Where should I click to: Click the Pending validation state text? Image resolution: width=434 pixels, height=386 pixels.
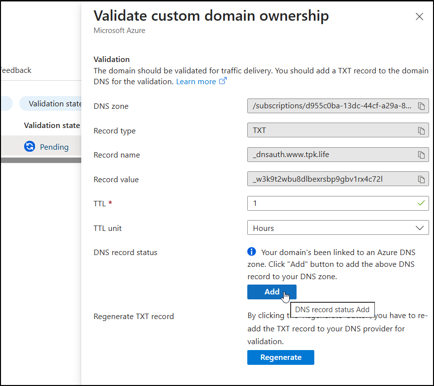coord(54,147)
